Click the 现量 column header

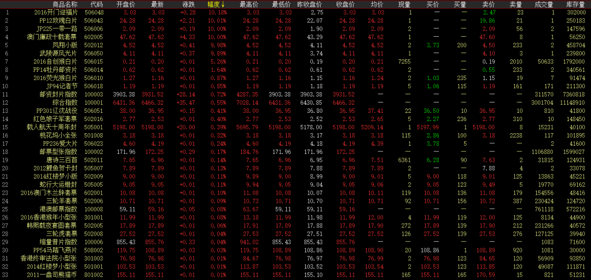[x=405, y=4]
